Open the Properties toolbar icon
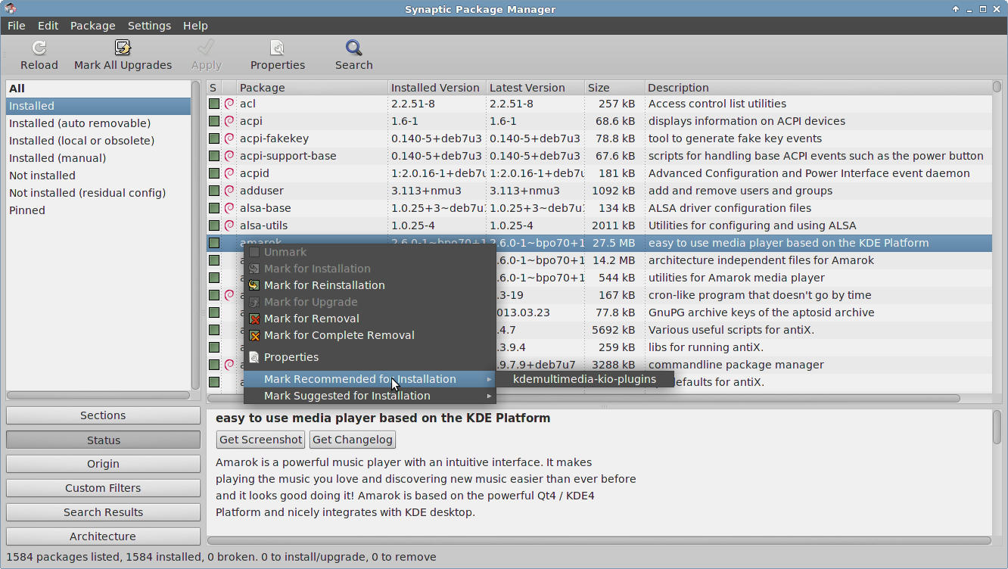This screenshot has height=569, width=1008. coord(278,48)
